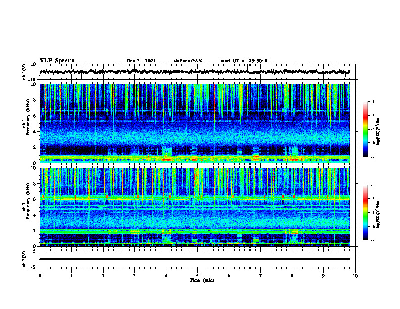Select the "start UT = 23:30:0" text
This screenshot has width=400, height=309.
click(244, 61)
